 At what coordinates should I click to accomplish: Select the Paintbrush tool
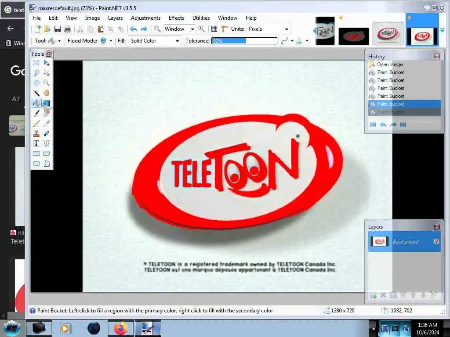click(36, 113)
